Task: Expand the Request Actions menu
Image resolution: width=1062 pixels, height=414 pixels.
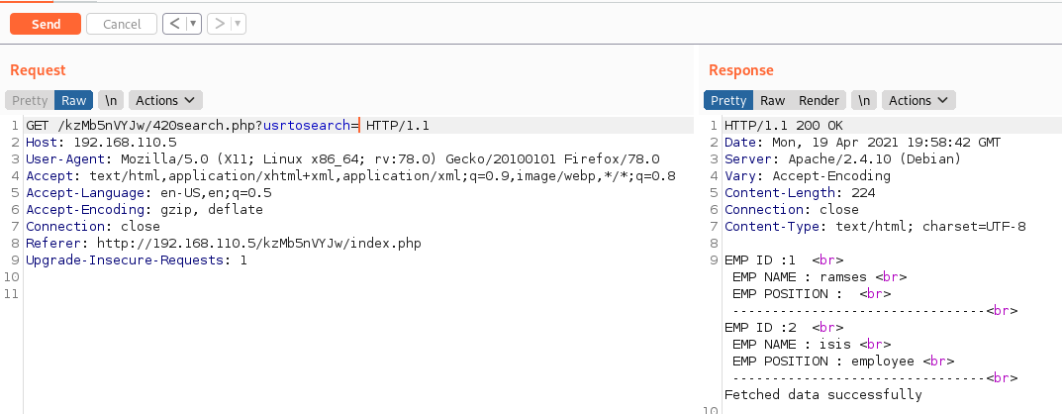Action: (x=166, y=100)
